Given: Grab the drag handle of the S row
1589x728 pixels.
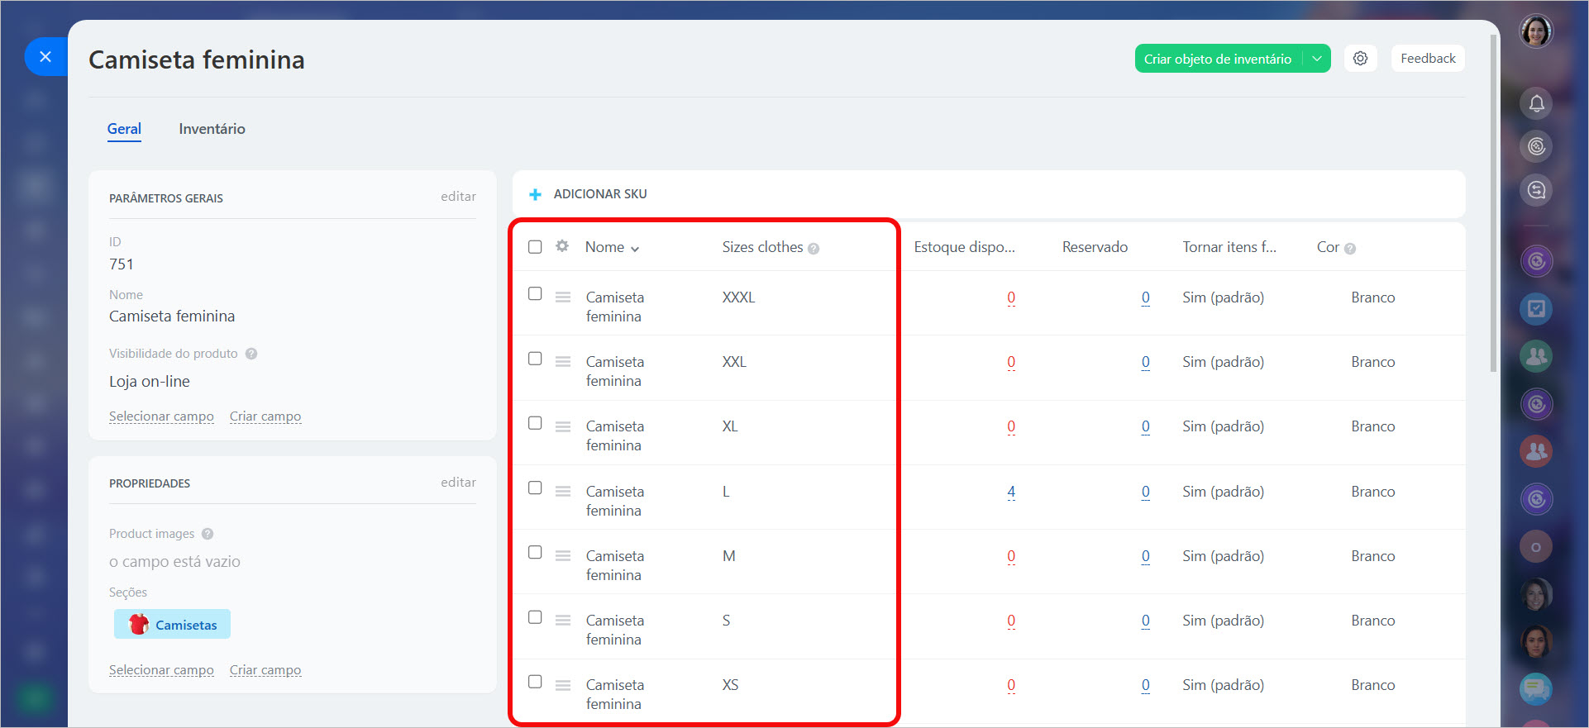Looking at the screenshot, I should [x=563, y=620].
